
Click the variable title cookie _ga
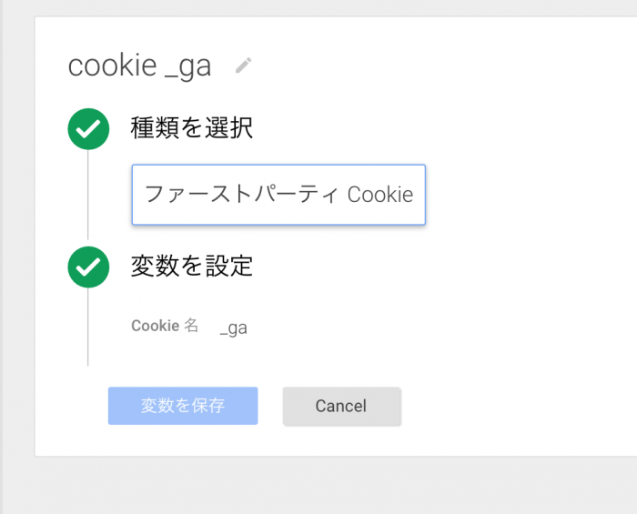(139, 66)
